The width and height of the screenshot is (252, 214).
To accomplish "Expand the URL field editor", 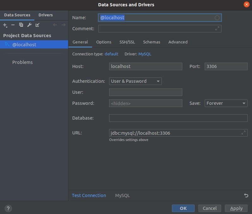I will pyautogui.click(x=243, y=133).
